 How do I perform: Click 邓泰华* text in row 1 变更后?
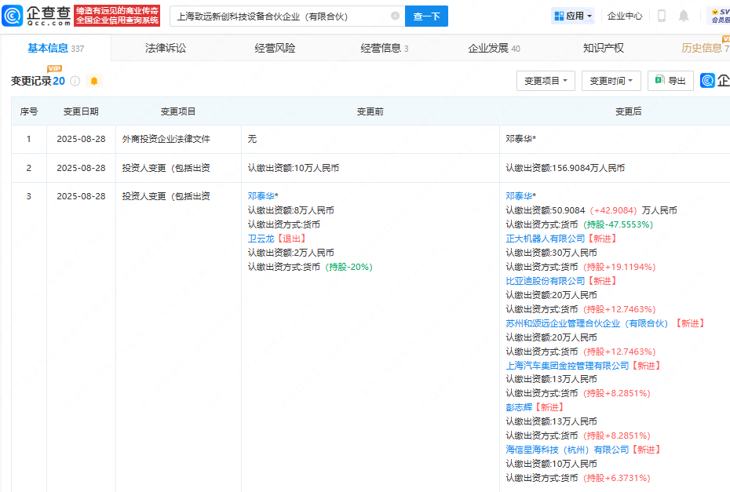click(521, 139)
